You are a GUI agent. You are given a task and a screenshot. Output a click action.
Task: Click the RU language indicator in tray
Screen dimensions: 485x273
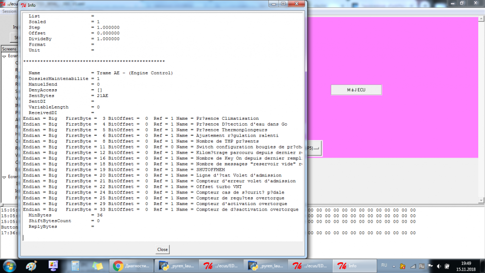point(384,265)
